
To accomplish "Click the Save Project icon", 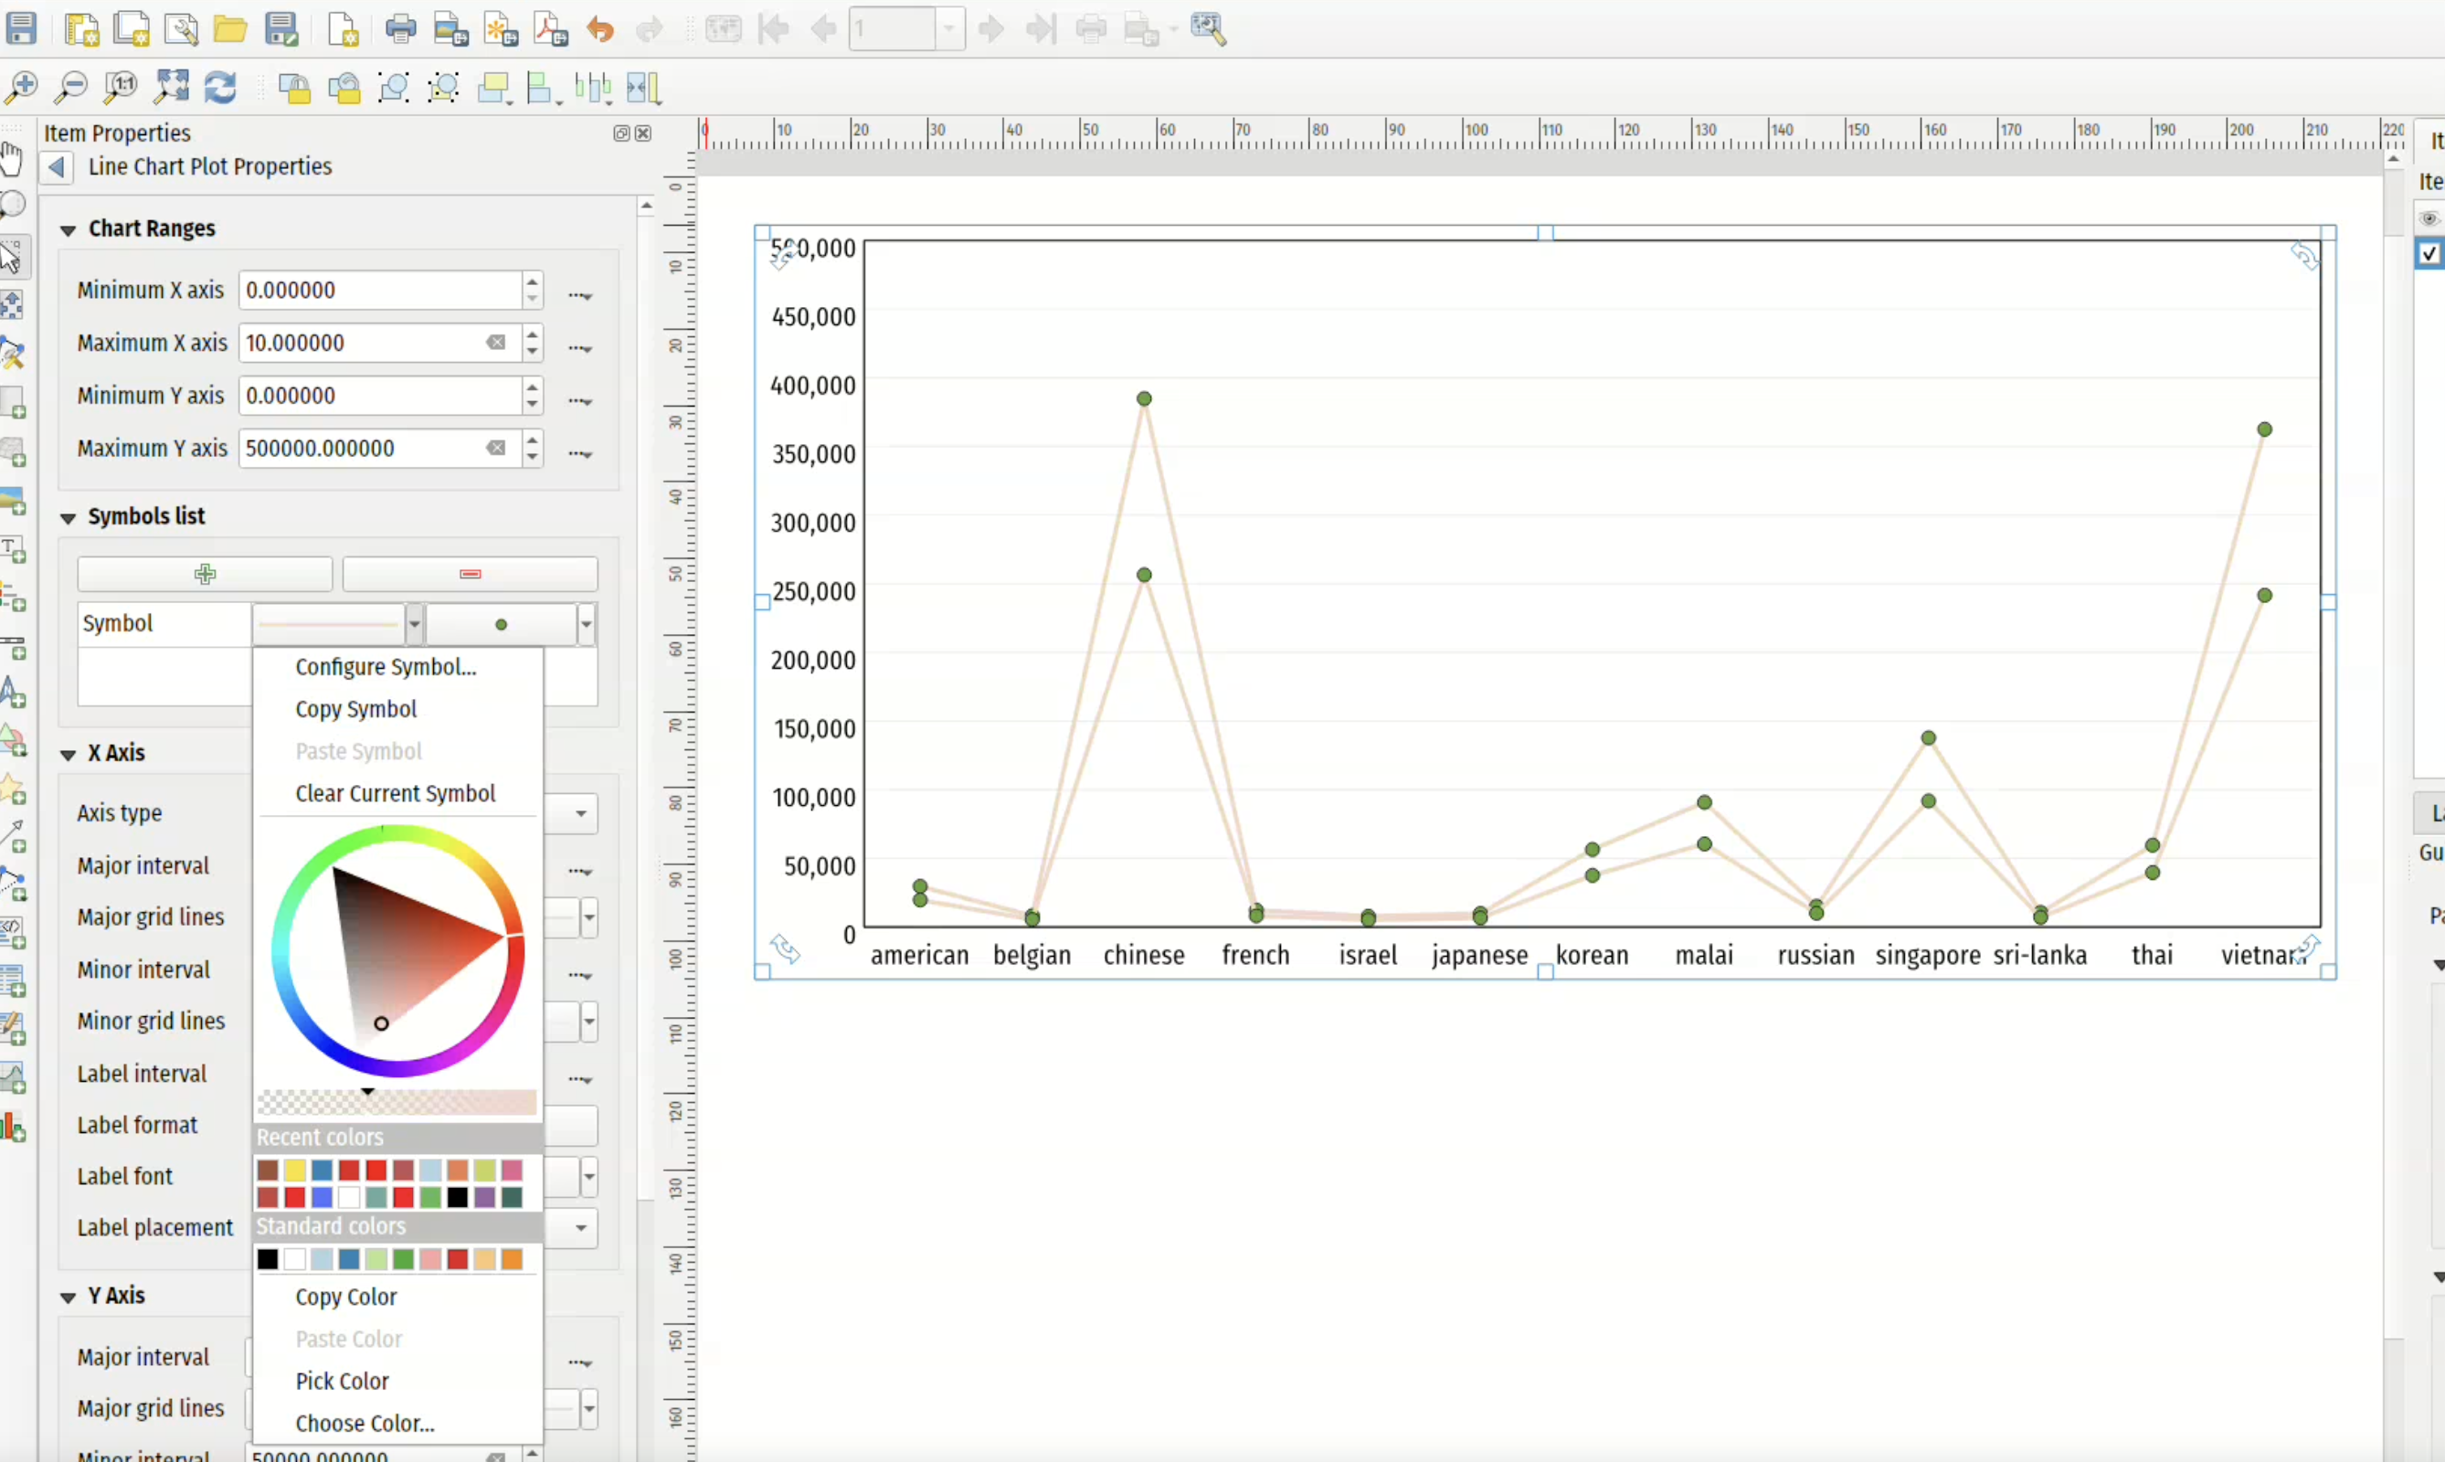I will (x=22, y=28).
